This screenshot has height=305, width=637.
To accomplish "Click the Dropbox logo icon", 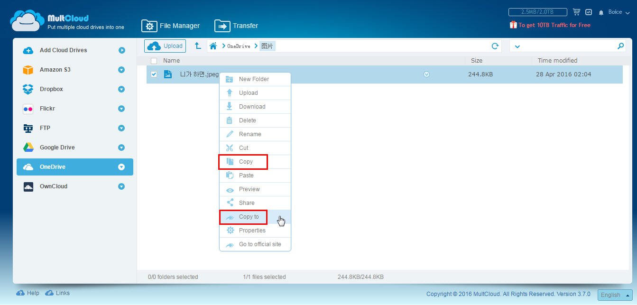I will [28, 89].
